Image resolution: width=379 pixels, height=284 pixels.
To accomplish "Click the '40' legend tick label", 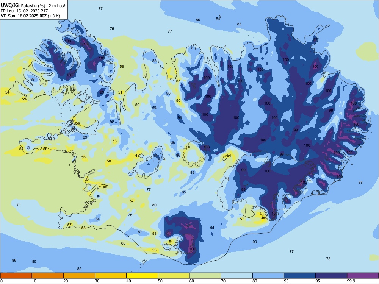I will coord(128,281).
